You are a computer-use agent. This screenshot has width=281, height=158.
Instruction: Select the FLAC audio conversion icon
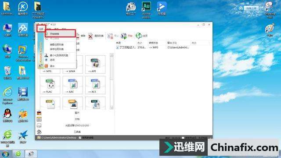(50, 85)
